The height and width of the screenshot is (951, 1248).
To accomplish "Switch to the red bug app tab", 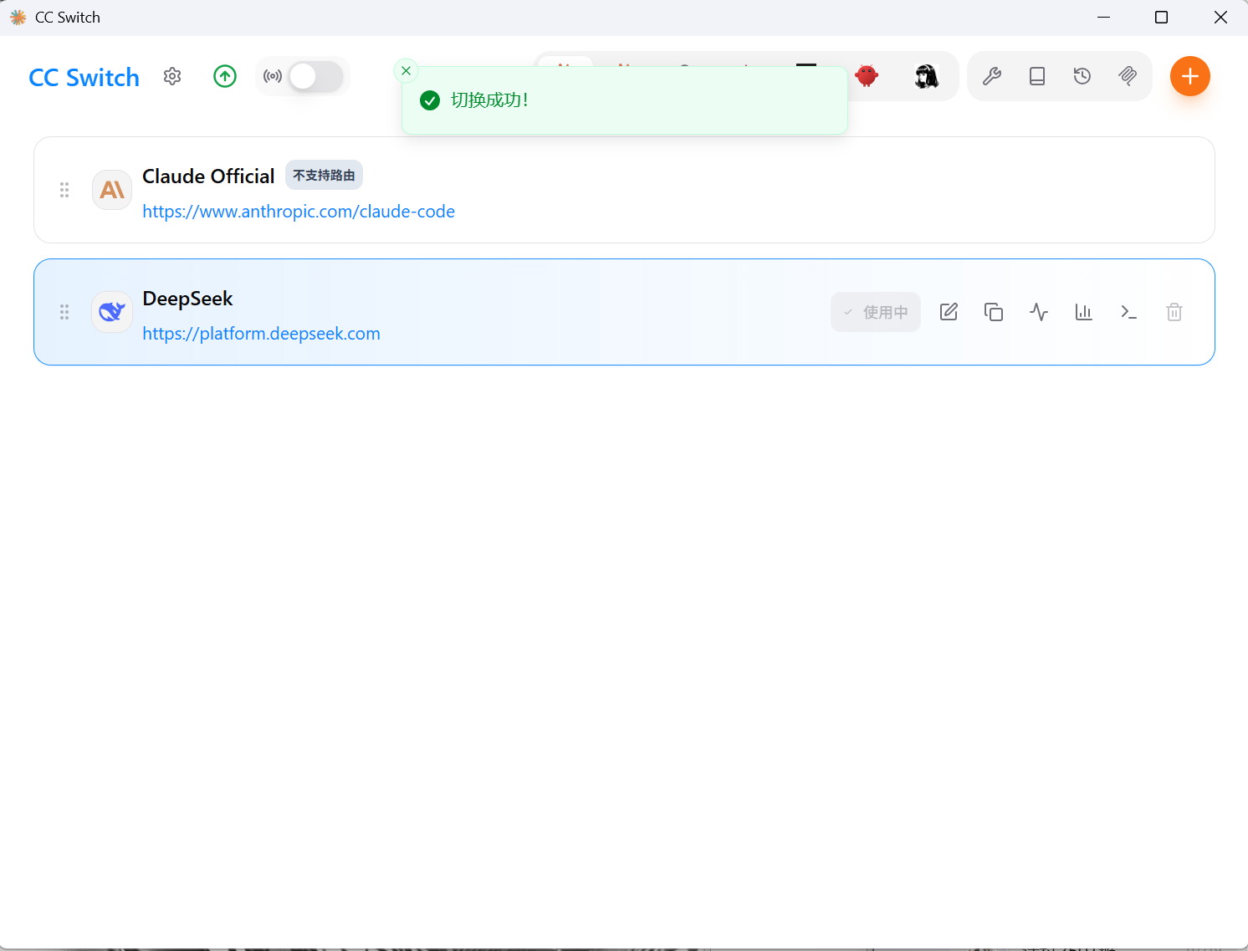I will (867, 76).
